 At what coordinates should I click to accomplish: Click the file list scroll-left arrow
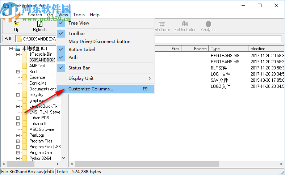coord(72,164)
